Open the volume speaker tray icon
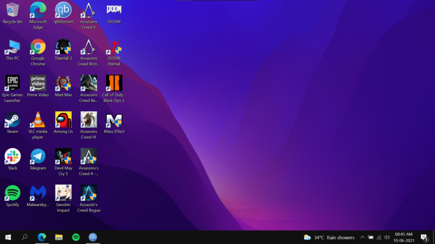Image resolution: width=435 pixels, height=244 pixels. click(x=387, y=237)
